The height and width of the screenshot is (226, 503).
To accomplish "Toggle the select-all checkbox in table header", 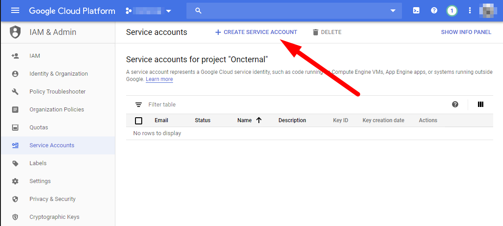I will click(139, 120).
